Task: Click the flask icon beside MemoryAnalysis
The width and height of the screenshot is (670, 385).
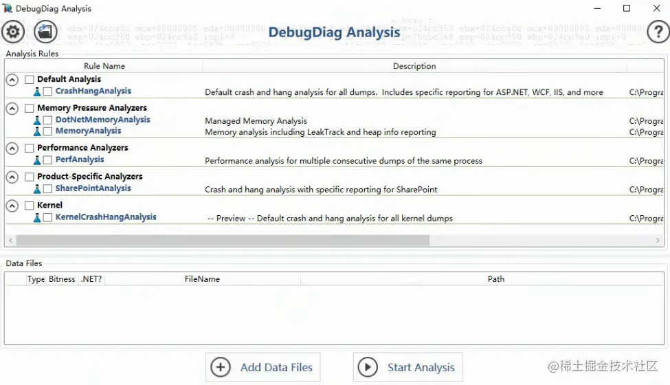Action: pyautogui.click(x=37, y=131)
